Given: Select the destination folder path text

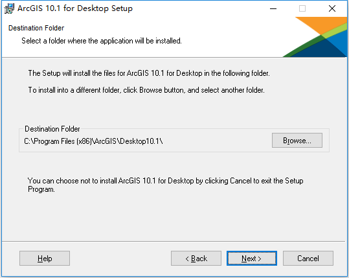Looking at the screenshot, I should tap(93, 141).
